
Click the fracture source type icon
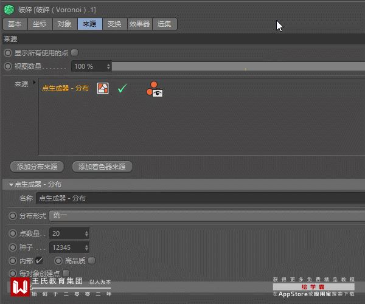pos(103,88)
